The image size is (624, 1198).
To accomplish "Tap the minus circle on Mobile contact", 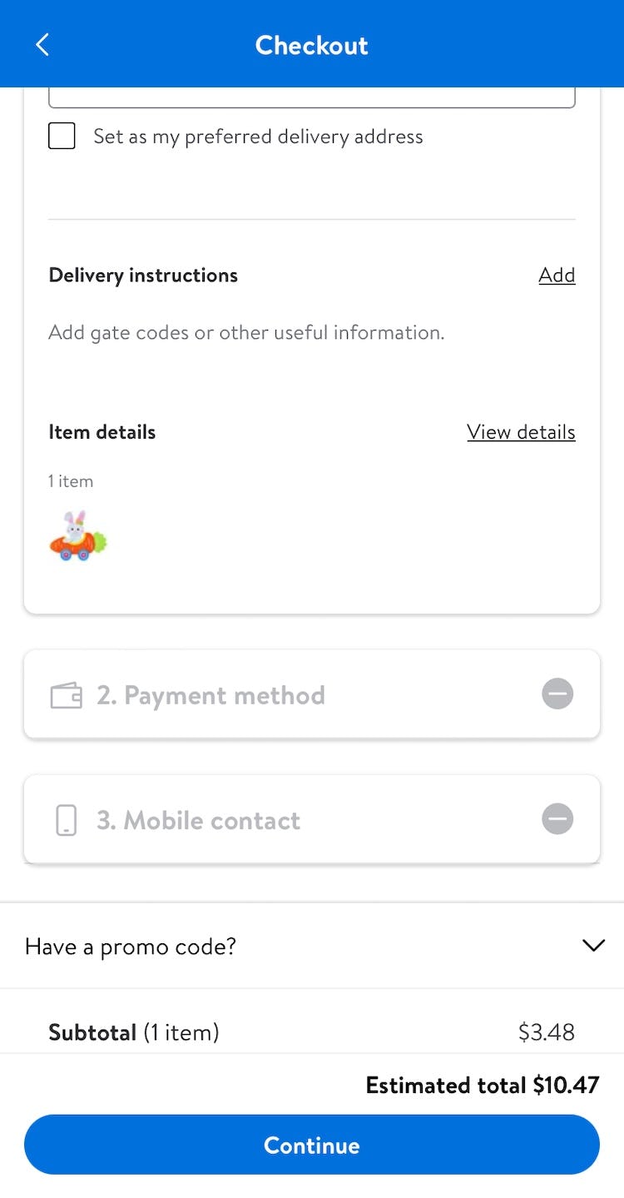I will point(557,819).
